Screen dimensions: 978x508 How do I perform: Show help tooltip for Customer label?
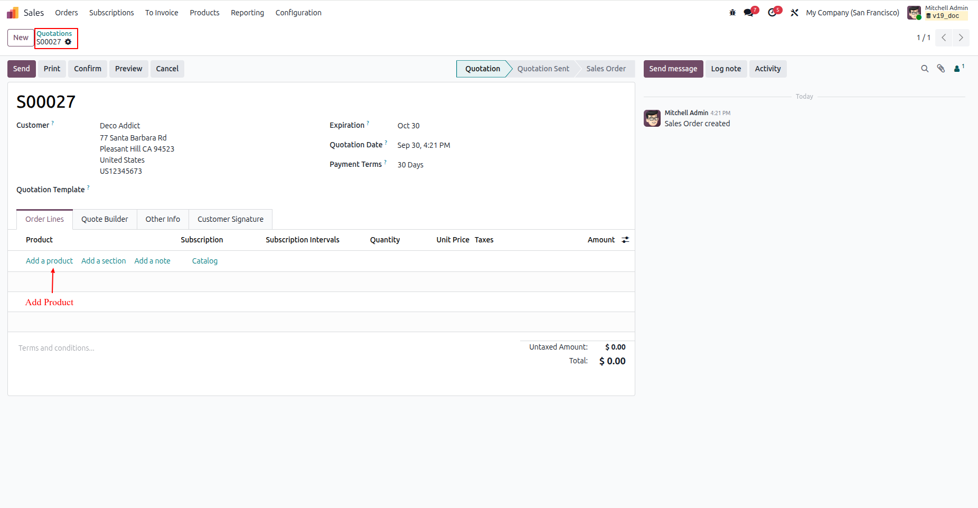pos(52,123)
